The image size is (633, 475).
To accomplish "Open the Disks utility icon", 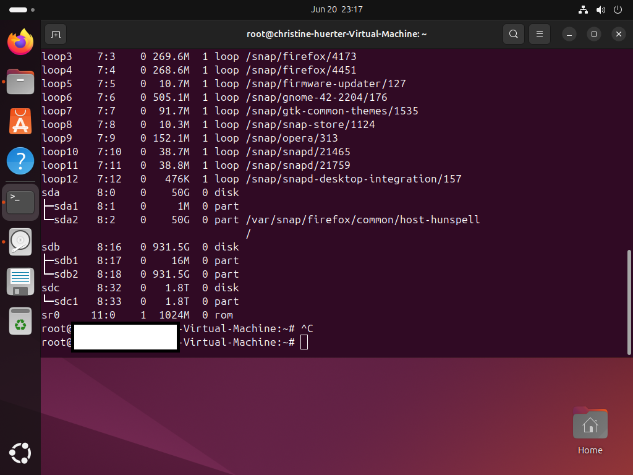I will 20,242.
